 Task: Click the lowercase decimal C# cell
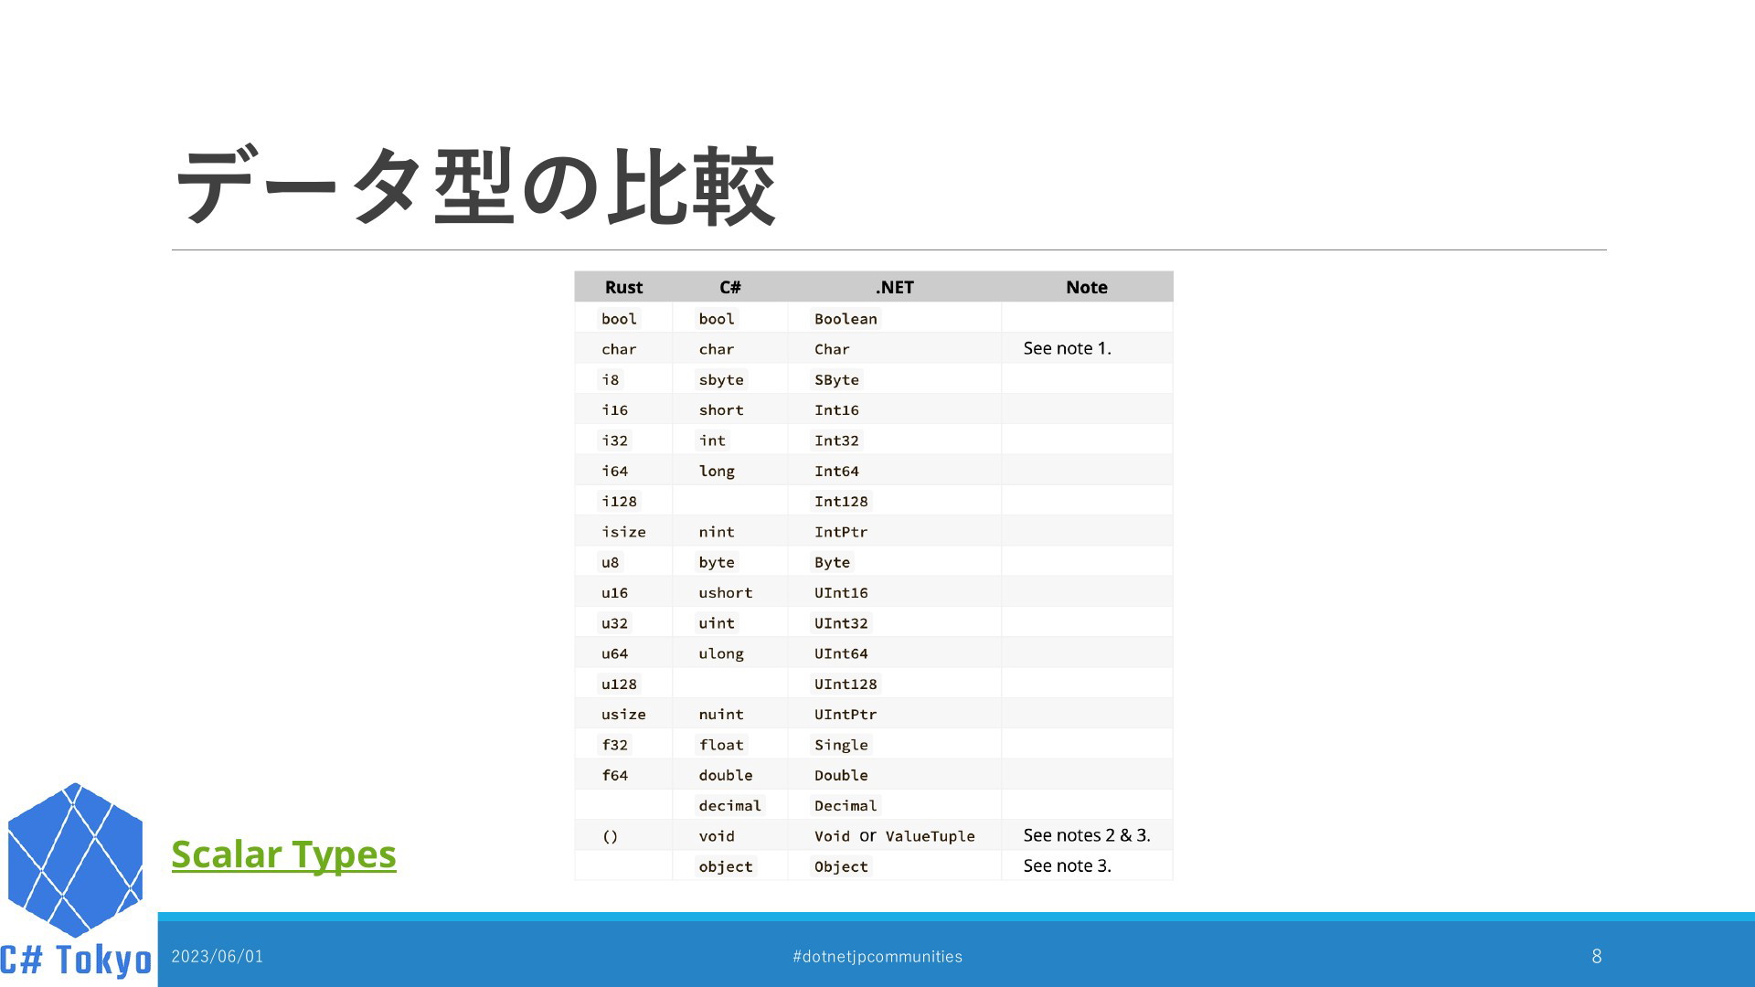click(729, 806)
